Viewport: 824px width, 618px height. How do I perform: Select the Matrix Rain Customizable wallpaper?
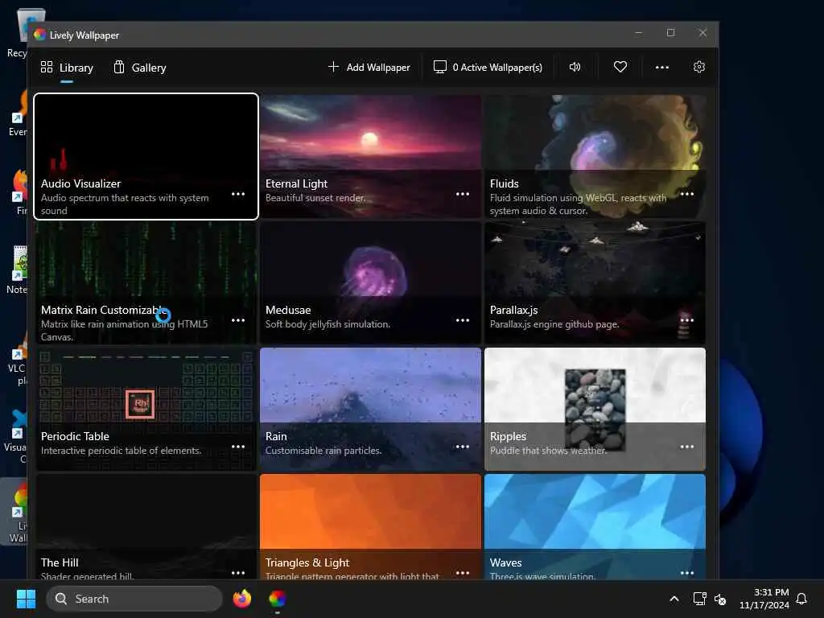pyautogui.click(x=146, y=282)
